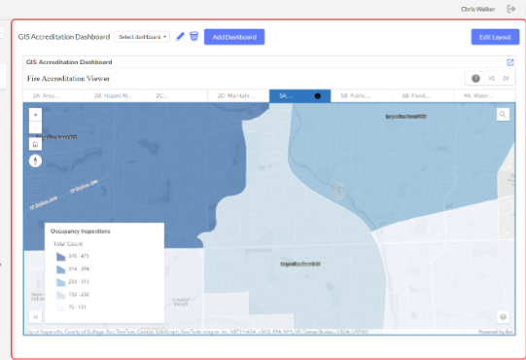This screenshot has height=360, width=526.
Task: Select the active 5A tab
Action: (299, 96)
